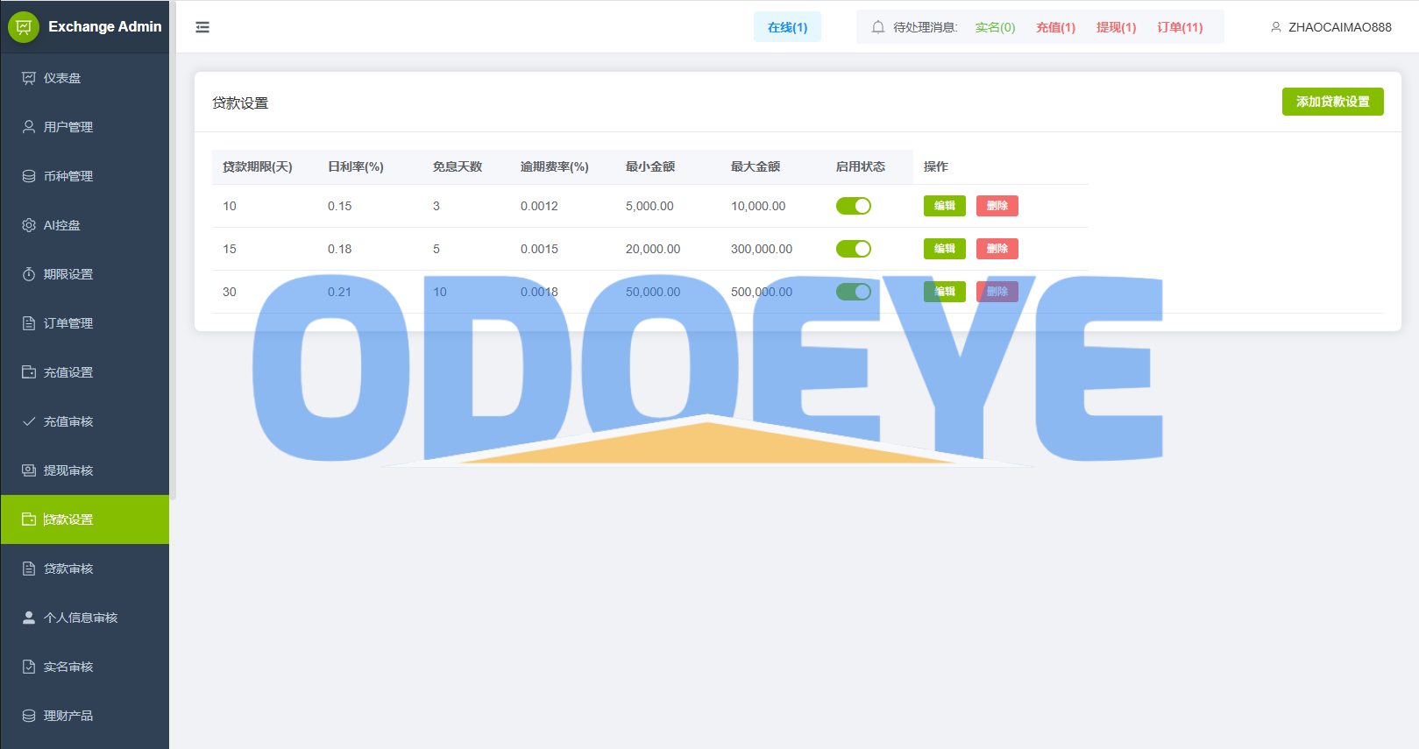Image resolution: width=1419 pixels, height=749 pixels.
Task: Click the 添加贷款设置 button
Action: coord(1332,102)
